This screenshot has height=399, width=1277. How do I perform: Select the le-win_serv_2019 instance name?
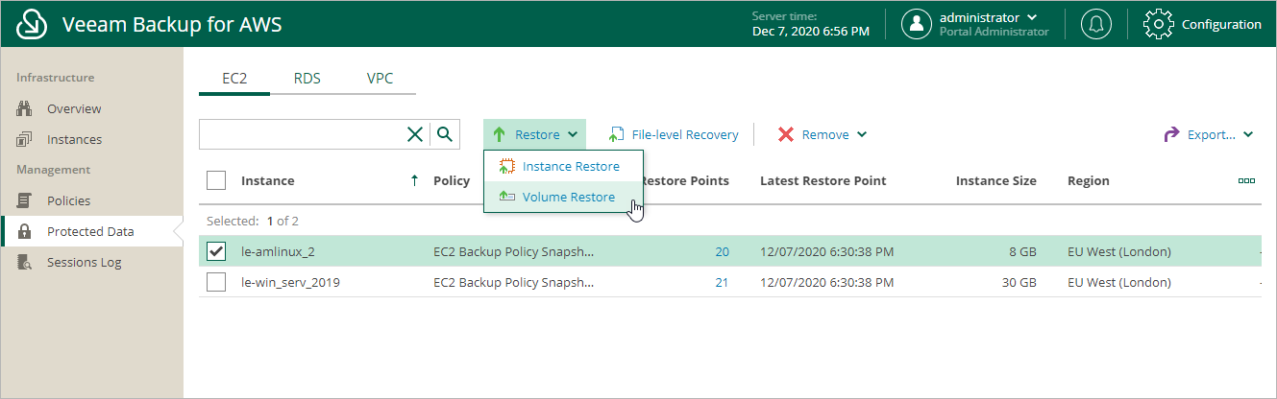[x=290, y=282]
